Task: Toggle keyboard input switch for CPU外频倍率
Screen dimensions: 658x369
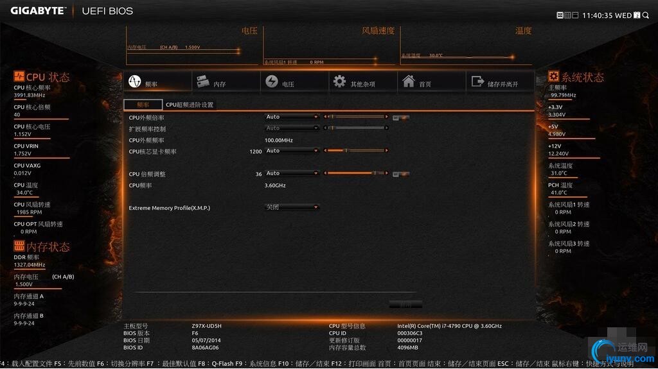Action: [x=401, y=118]
